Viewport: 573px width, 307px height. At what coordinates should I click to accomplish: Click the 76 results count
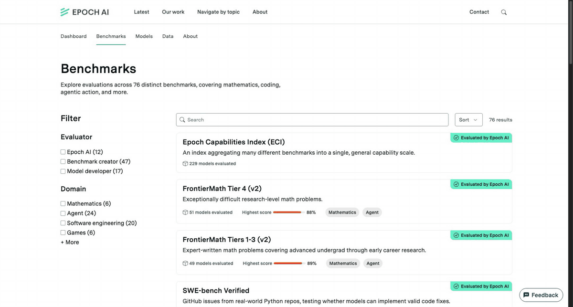click(x=500, y=120)
